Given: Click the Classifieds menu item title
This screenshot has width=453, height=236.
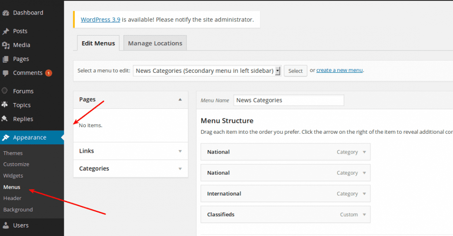Looking at the screenshot, I should pyautogui.click(x=221, y=215).
